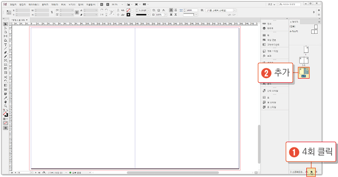
Task: Open the File menu
Action: click(x=13, y=5)
